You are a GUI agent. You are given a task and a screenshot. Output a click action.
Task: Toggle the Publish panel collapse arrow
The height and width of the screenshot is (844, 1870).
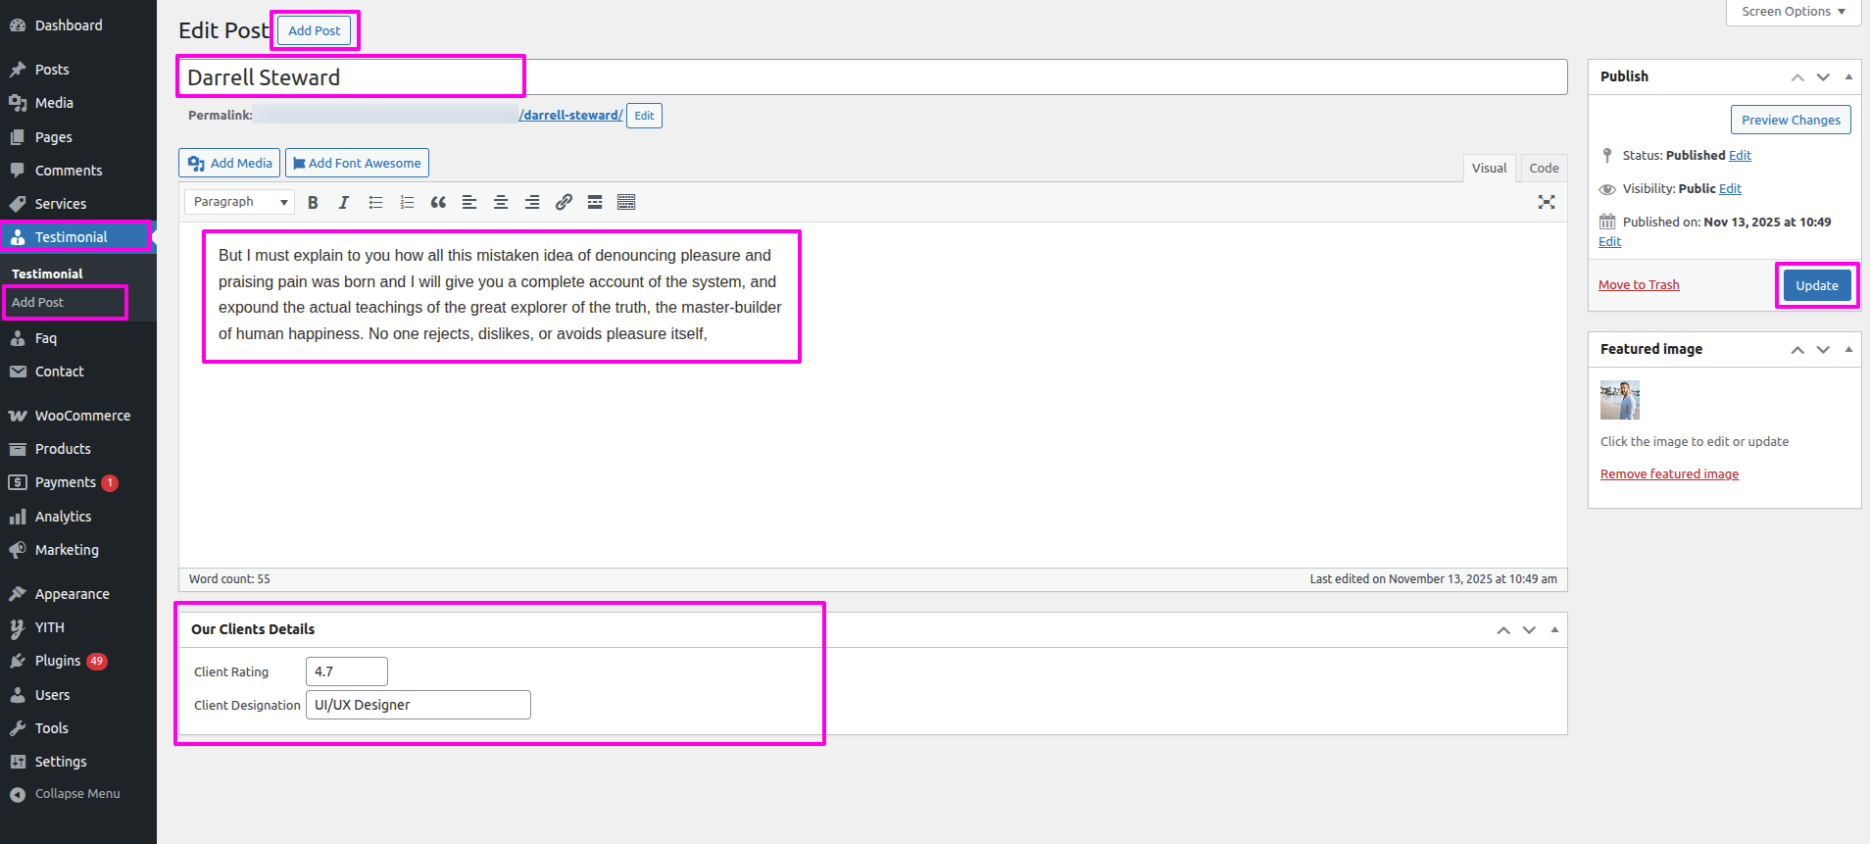(1848, 76)
